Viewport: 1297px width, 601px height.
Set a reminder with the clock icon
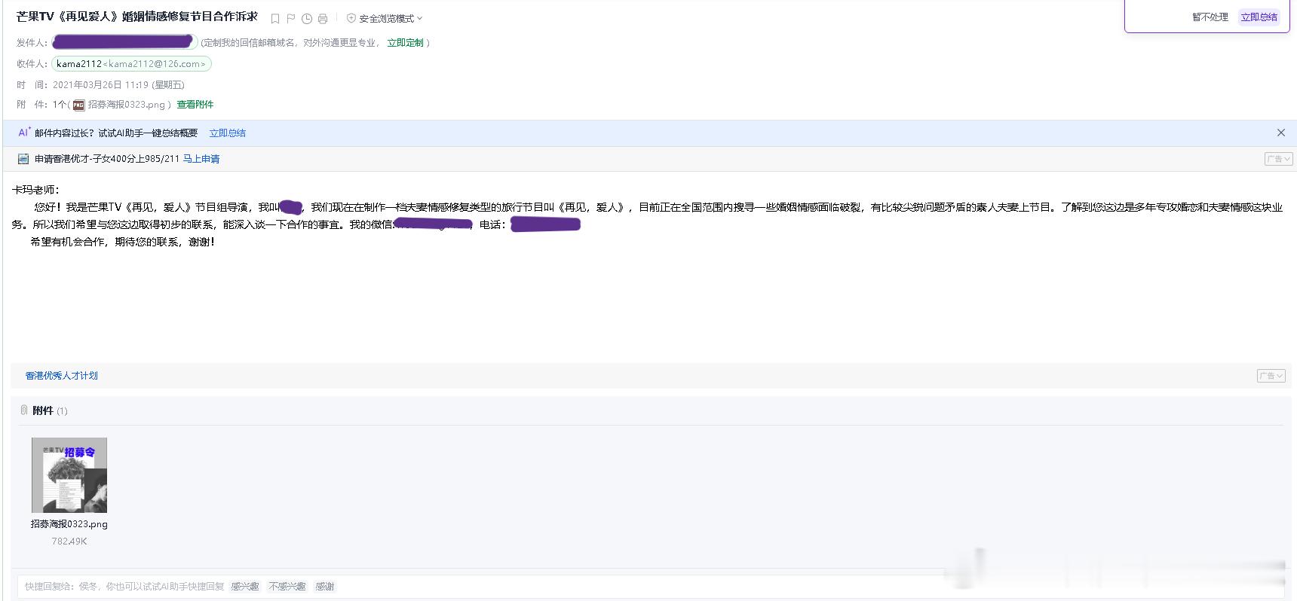[x=307, y=19]
